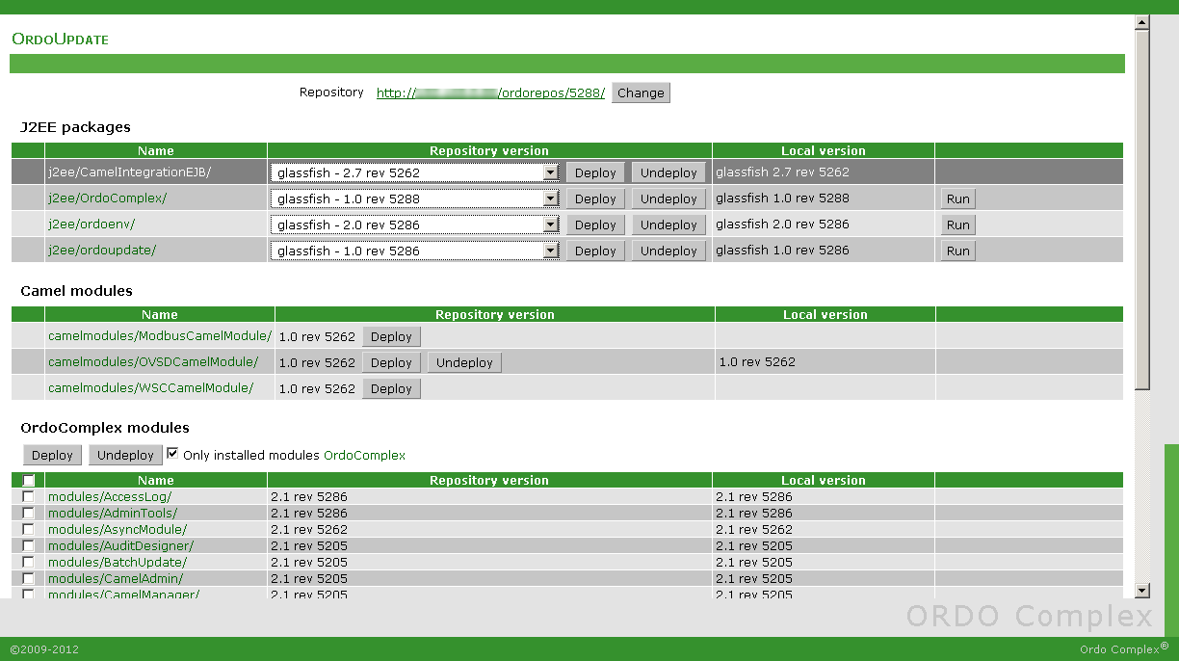Click the OrdoUpdate page title
1179x661 pixels.
pos(60,40)
